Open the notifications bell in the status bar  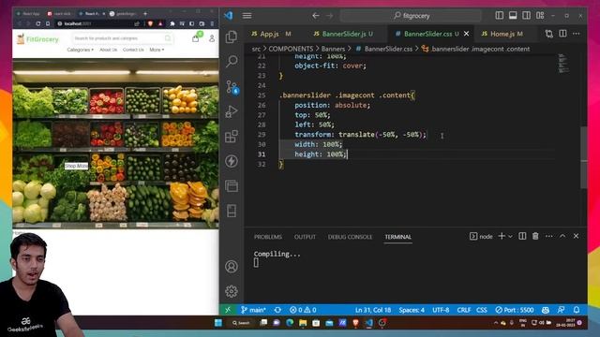click(x=577, y=310)
